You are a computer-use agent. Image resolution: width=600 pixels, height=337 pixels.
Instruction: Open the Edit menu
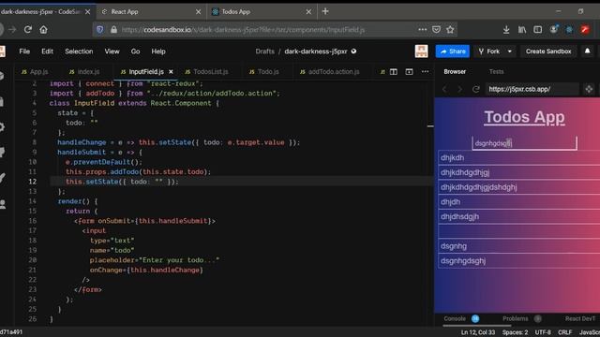(x=47, y=51)
